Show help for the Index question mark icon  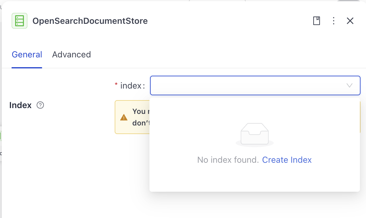coord(40,105)
